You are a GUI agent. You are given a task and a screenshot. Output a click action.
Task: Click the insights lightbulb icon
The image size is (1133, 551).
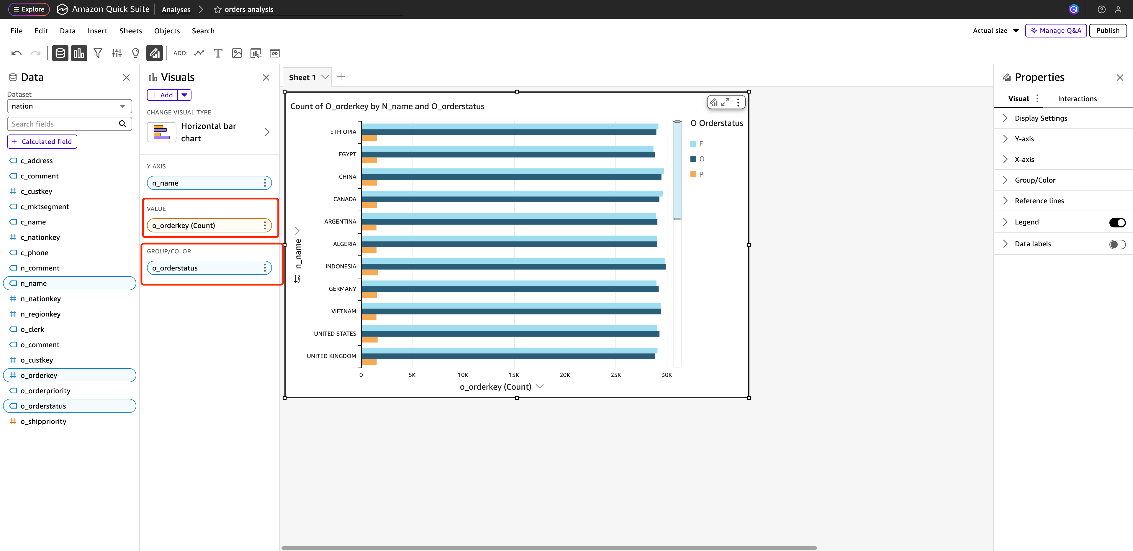coord(135,53)
